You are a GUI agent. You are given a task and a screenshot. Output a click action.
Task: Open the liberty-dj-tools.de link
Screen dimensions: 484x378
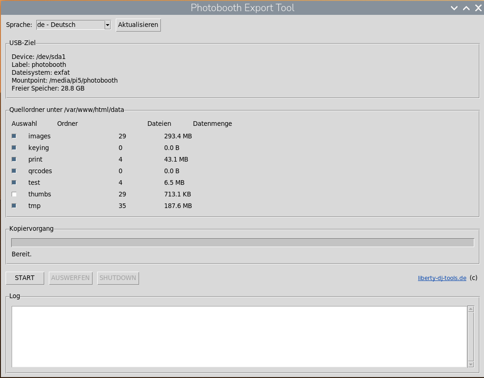[x=442, y=278]
